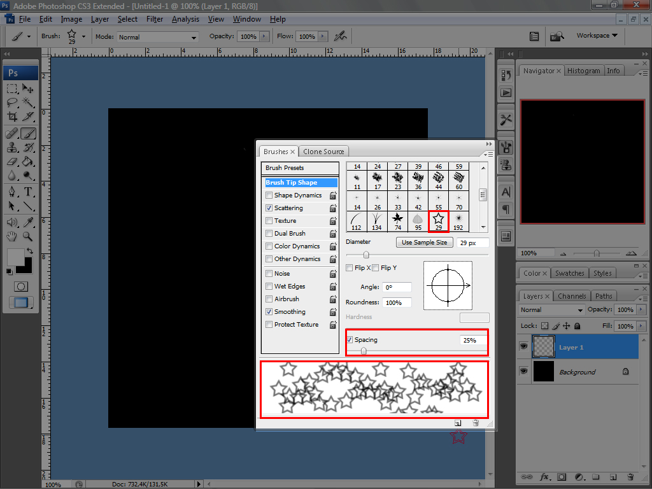Select the Type tool
Screen dimensions: 652x489
(29, 192)
